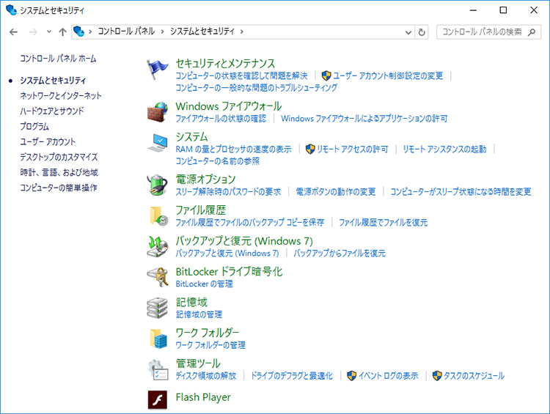
Task: Go up one level with the up arrow
Action: click(x=62, y=32)
